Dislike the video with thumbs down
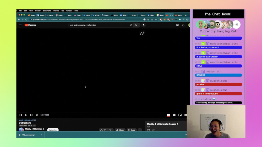The image size is (262, 147). (110, 130)
